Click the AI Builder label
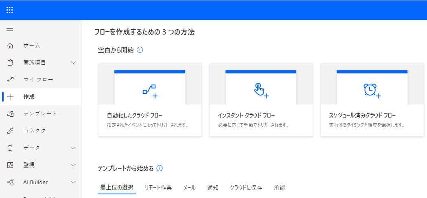This screenshot has height=198, width=427. [x=35, y=182]
